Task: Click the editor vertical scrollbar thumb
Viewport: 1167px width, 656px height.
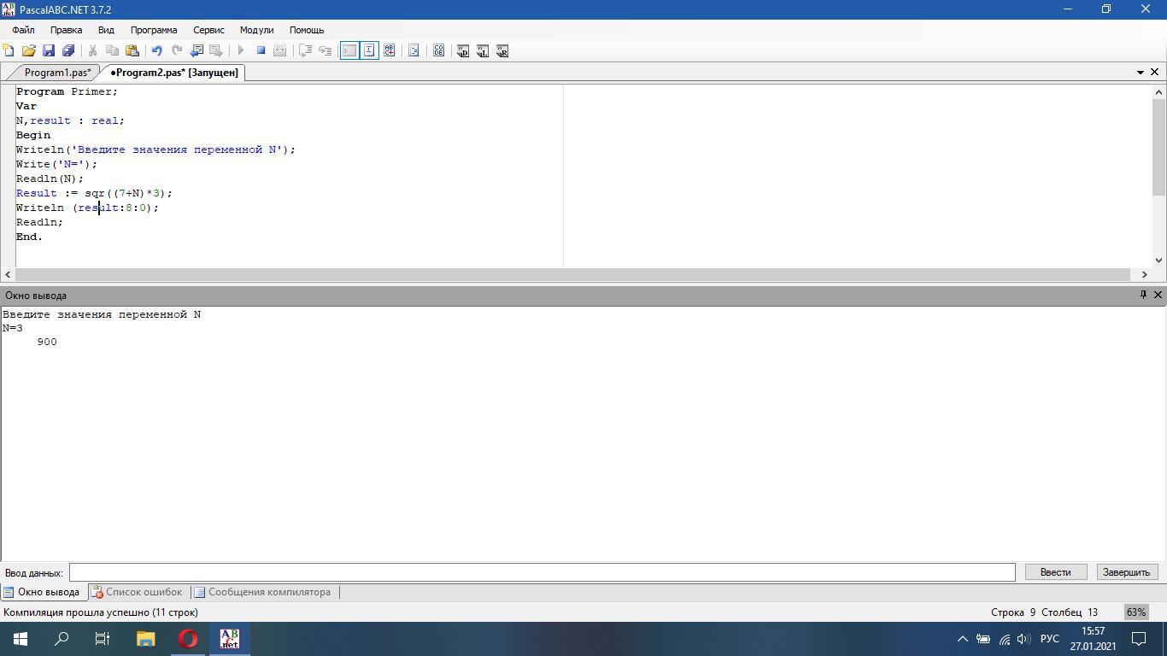Action: coord(1159,147)
